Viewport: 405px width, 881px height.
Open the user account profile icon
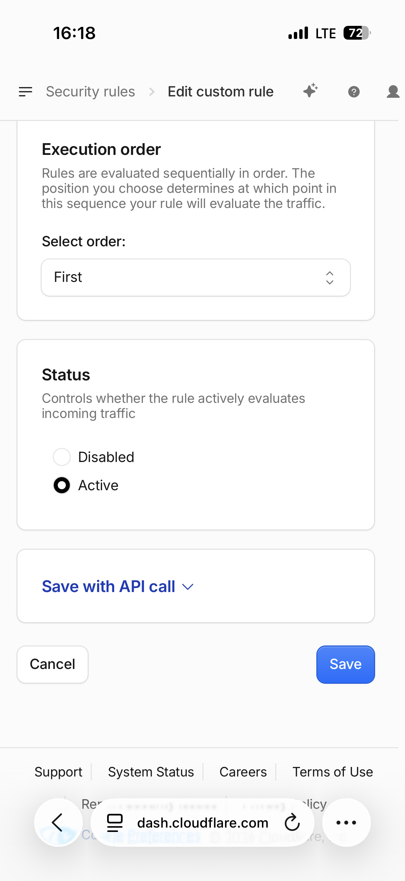coord(393,92)
